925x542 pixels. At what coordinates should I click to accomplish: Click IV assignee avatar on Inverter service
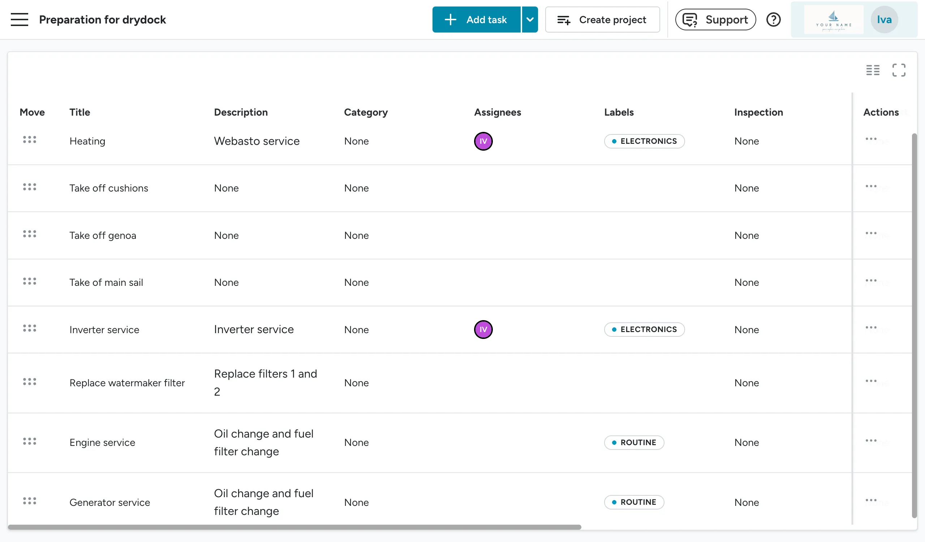[483, 330]
